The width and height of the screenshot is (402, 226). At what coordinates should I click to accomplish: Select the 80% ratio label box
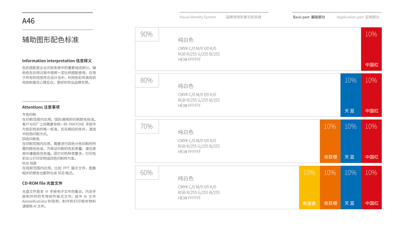point(147,80)
